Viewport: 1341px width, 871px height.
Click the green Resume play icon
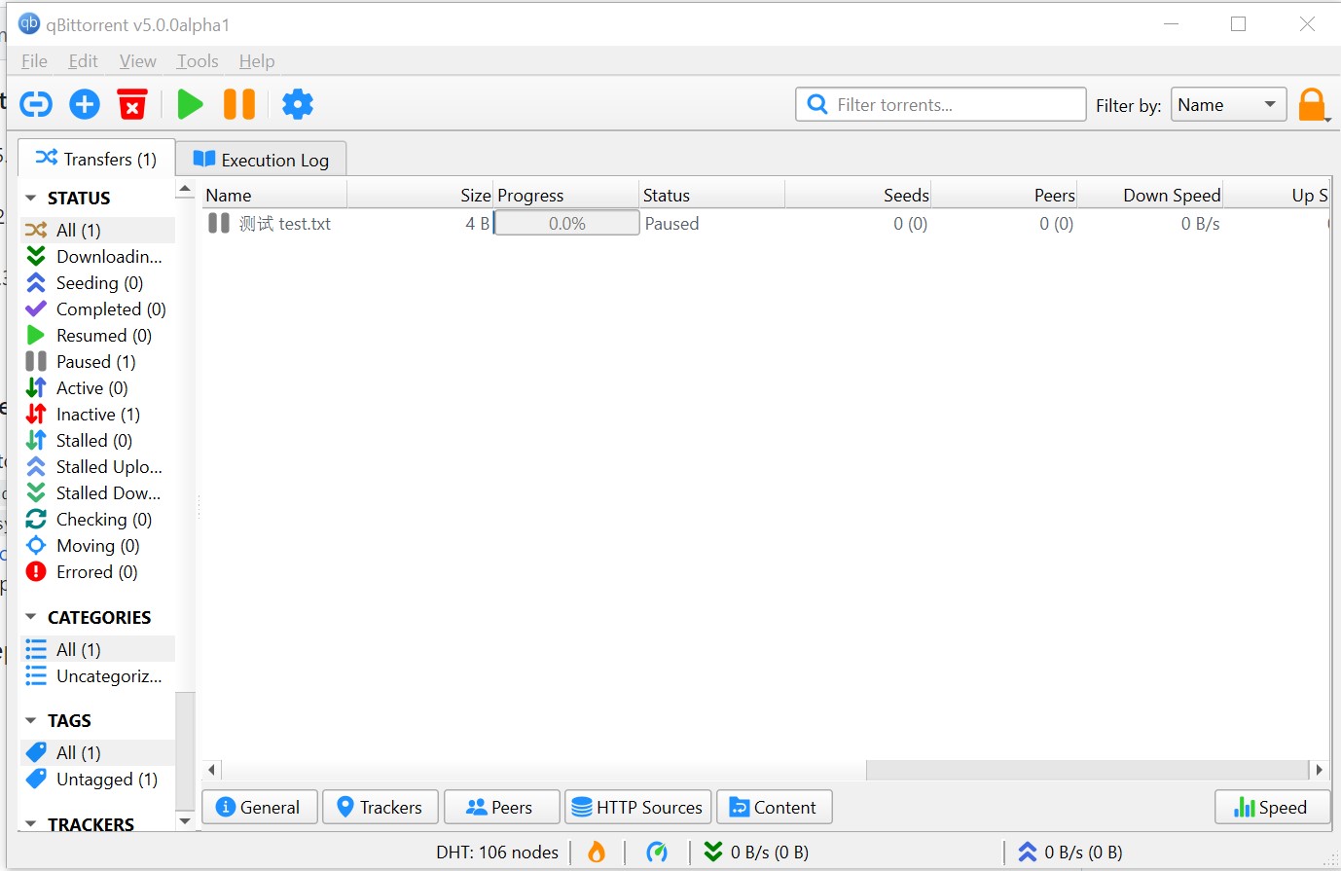click(190, 104)
